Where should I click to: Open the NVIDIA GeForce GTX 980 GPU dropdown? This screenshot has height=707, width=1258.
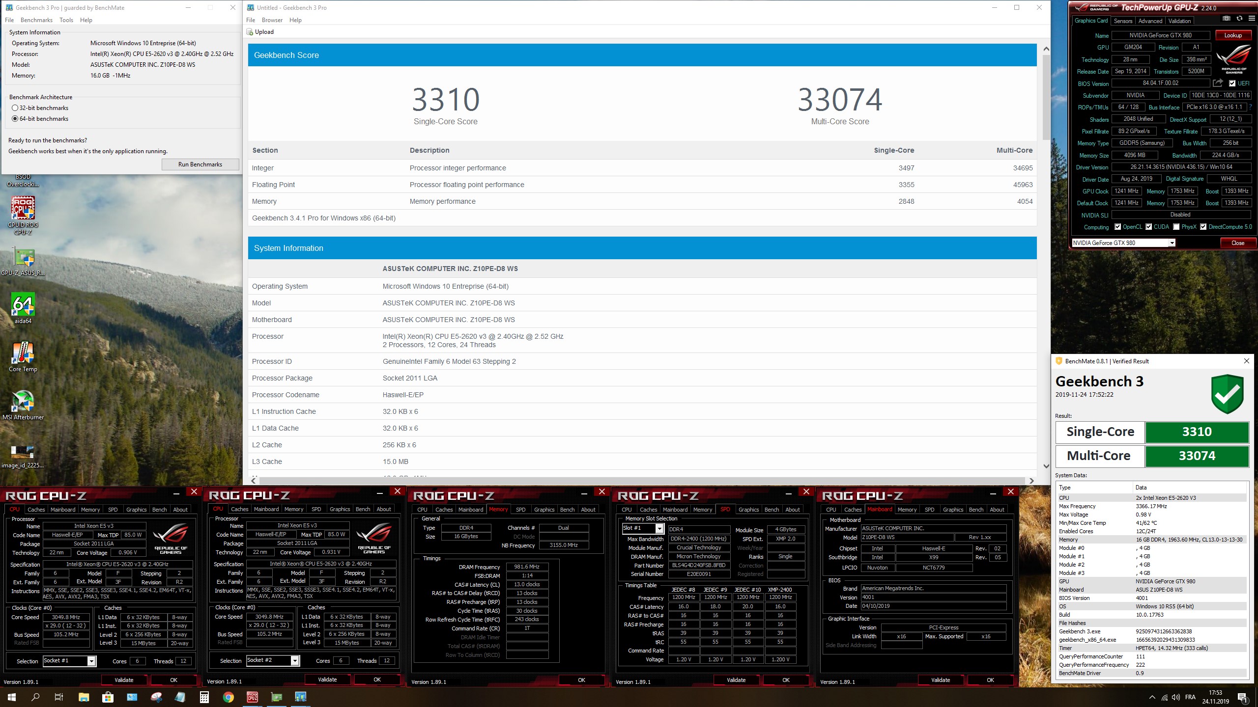pyautogui.click(x=1123, y=243)
